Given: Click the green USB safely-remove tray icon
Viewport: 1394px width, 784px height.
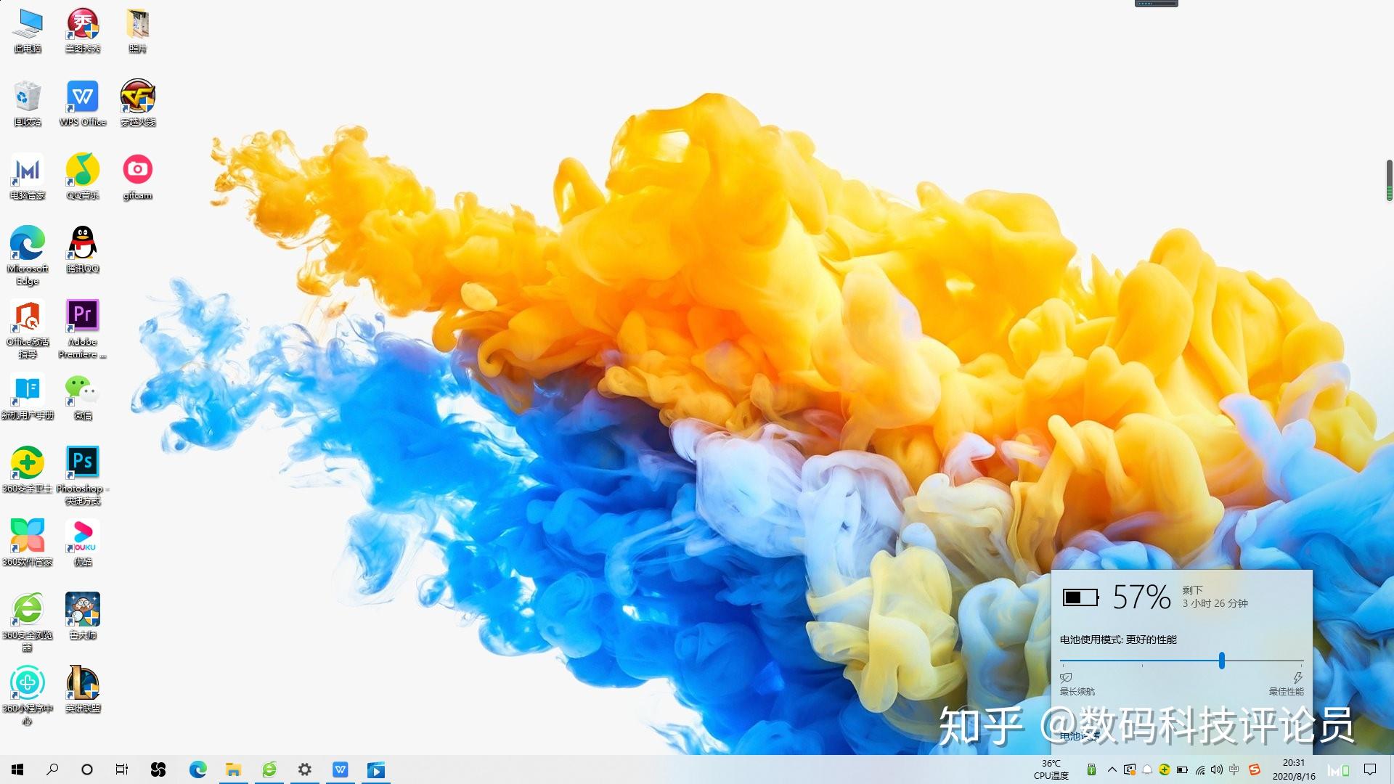Looking at the screenshot, I should coord(1091,769).
